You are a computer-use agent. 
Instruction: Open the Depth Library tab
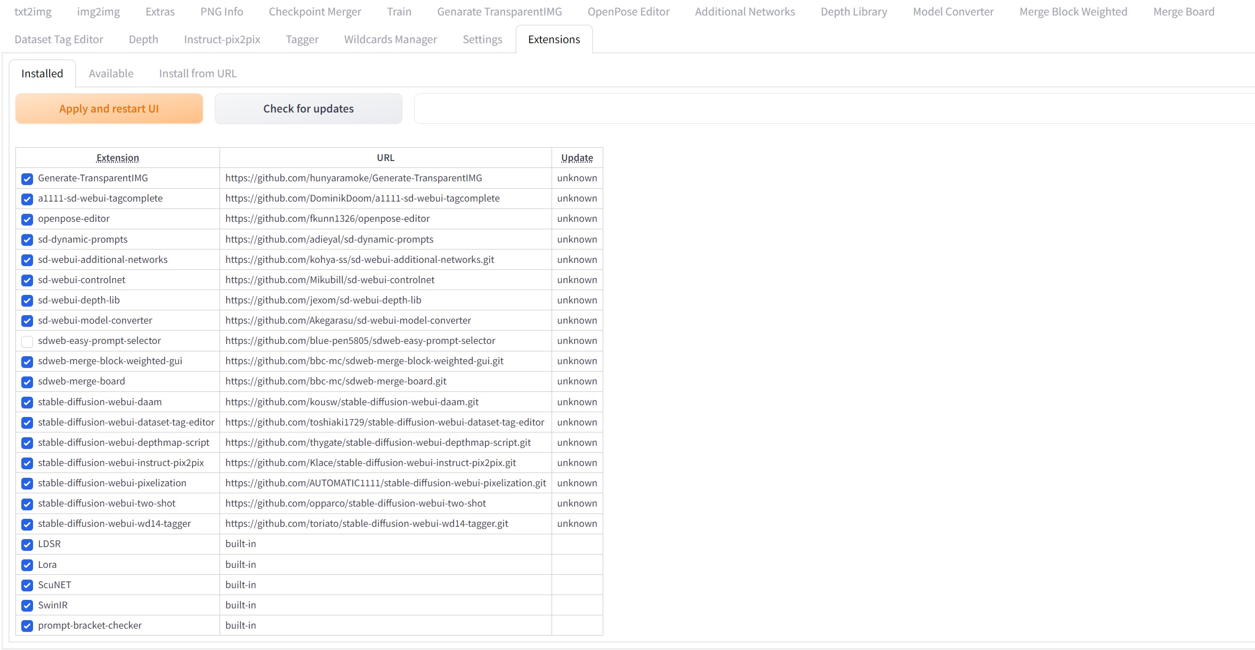[x=854, y=12]
